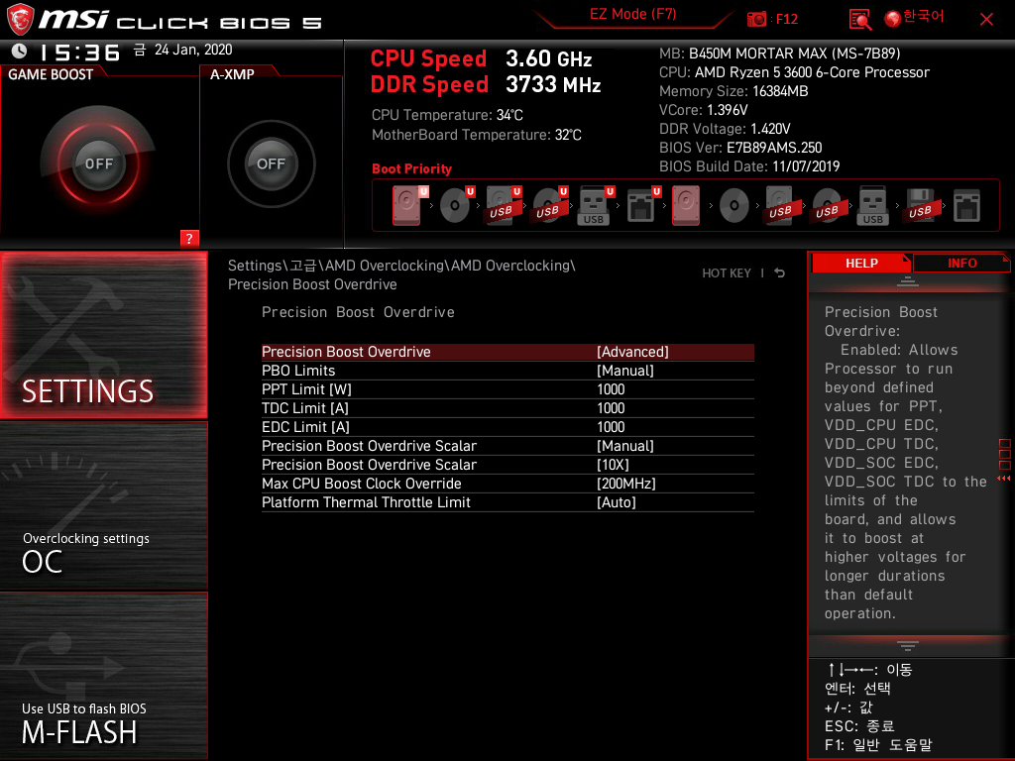The image size is (1015, 761).
Task: Open the OC overclocking settings section
Action: click(103, 505)
